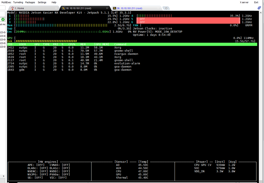Click the paperclip attach icon

click(259, 8)
